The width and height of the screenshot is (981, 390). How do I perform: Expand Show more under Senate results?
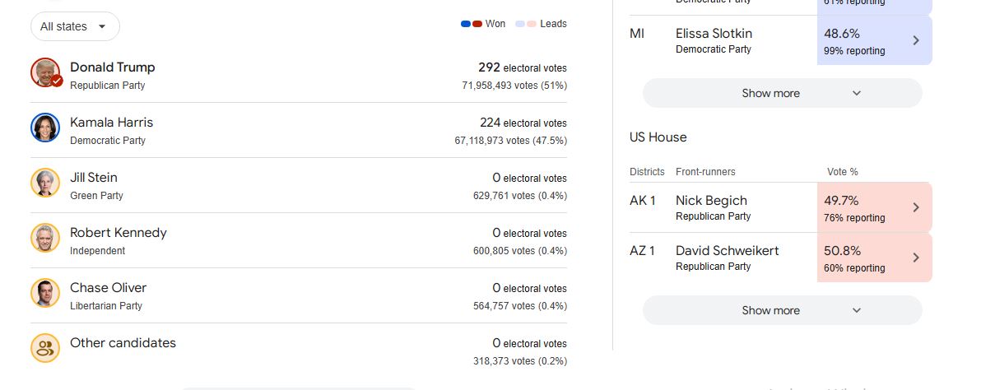click(782, 93)
